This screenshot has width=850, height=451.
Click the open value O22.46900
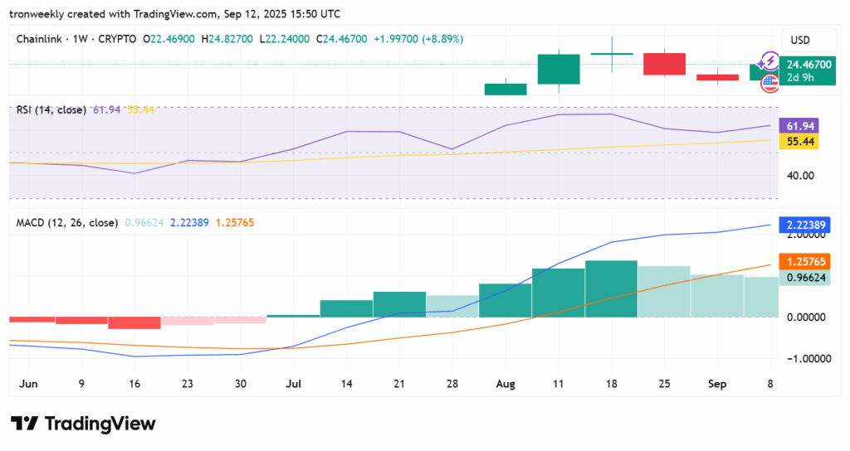pyautogui.click(x=169, y=39)
